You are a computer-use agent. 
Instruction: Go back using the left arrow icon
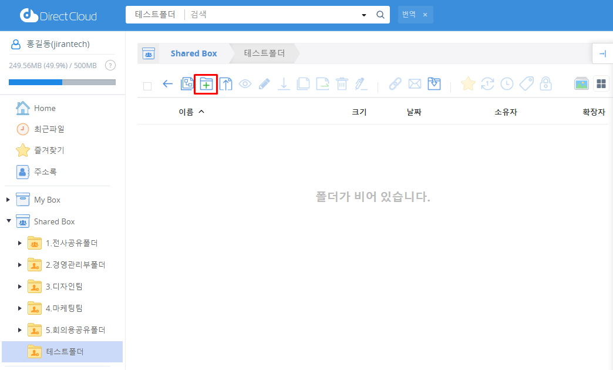167,84
